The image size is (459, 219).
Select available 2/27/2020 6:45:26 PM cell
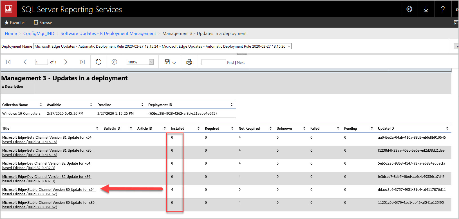65,113
